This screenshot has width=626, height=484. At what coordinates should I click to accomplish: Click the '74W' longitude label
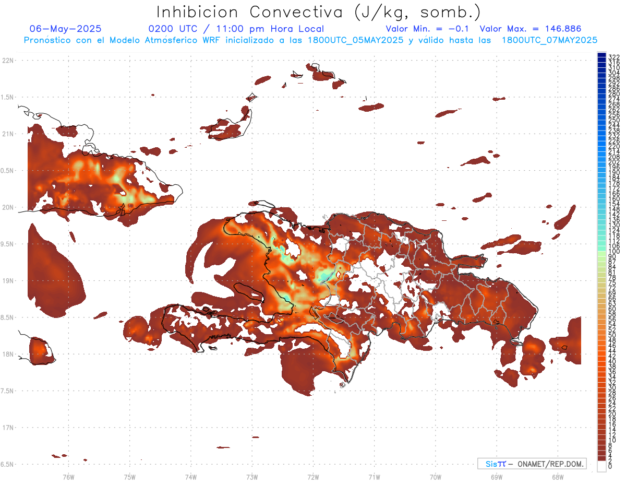click(x=190, y=477)
